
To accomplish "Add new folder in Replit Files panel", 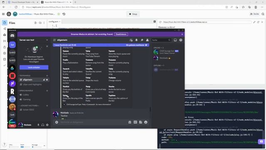I will pyautogui.click(x=40, y=23).
